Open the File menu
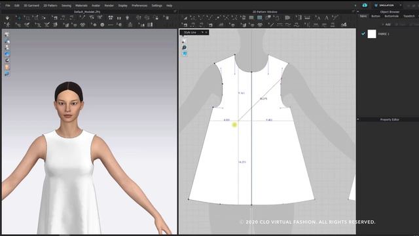The height and width of the screenshot is (236, 419). [8, 5]
